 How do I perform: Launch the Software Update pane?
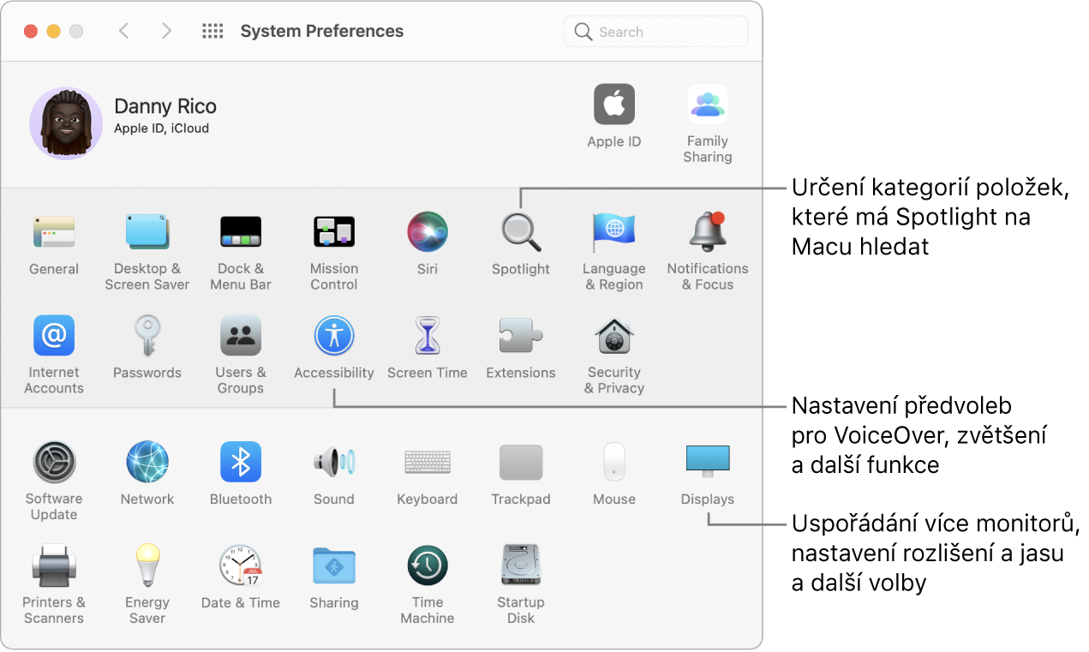tap(53, 463)
